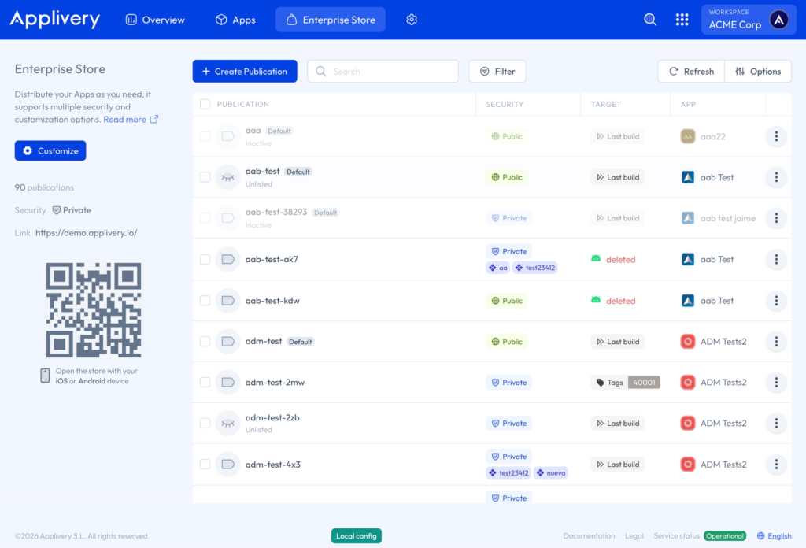Open the three-dot menu for aab-test
The width and height of the screenshot is (806, 548).
point(776,177)
